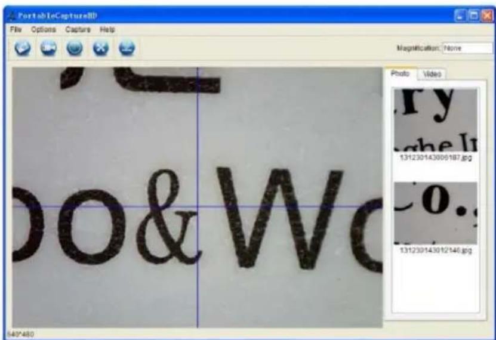Open the Capture menu
Image resolution: width=496 pixels, height=340 pixels.
click(78, 30)
